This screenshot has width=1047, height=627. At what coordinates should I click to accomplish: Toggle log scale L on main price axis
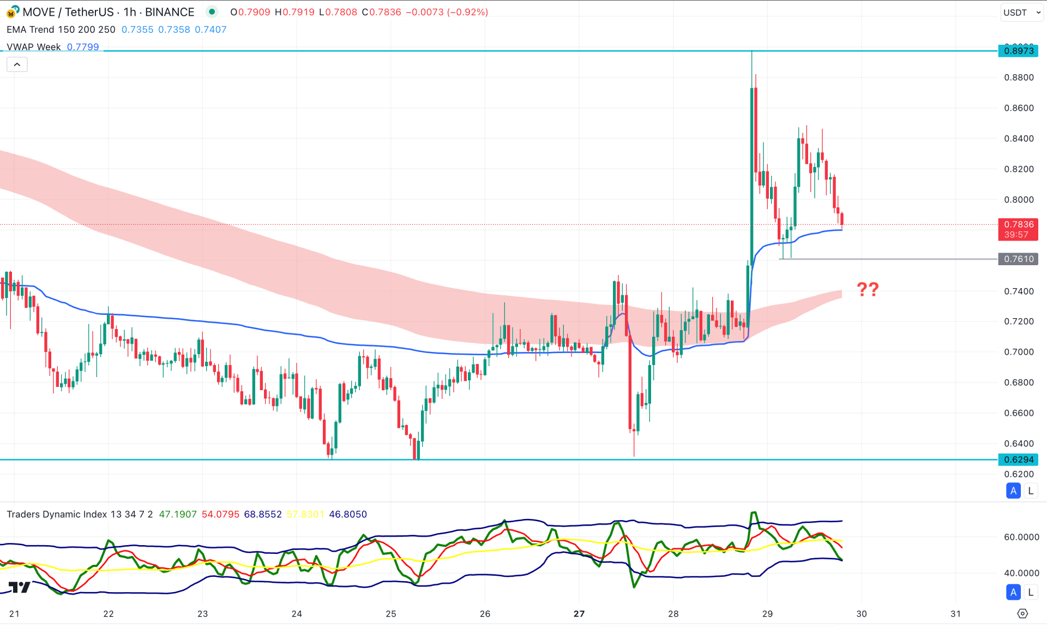[x=1031, y=491]
